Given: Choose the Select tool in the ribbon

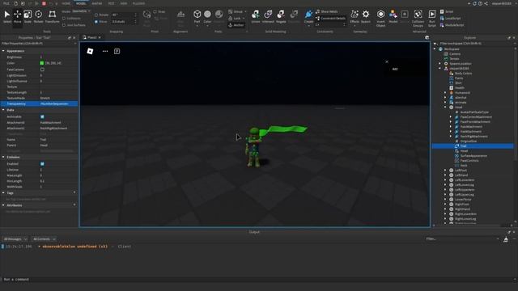Looking at the screenshot, I should click(7, 16).
